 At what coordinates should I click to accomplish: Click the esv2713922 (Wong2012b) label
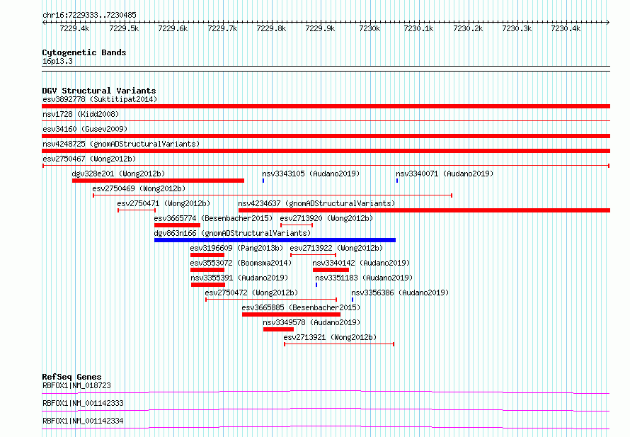tap(336, 248)
